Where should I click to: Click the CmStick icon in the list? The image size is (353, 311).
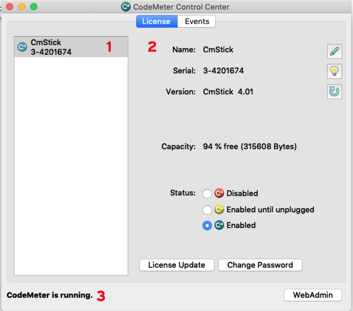click(x=22, y=47)
